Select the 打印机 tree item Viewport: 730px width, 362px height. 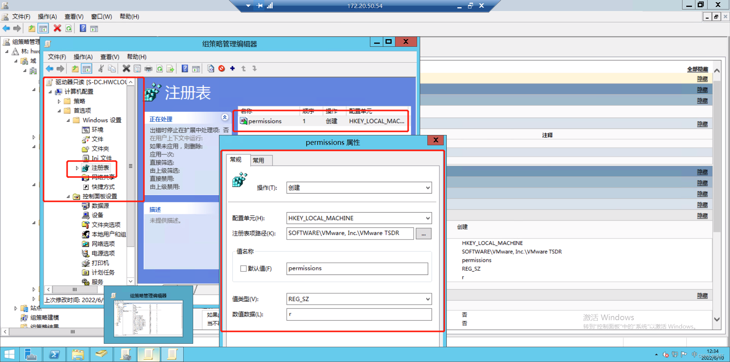[x=100, y=263]
